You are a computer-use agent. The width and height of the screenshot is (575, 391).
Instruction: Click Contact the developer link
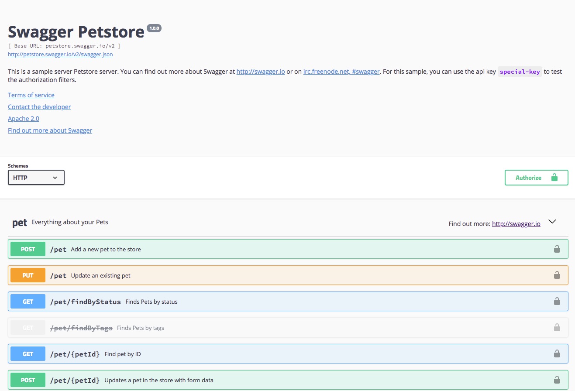pos(39,107)
